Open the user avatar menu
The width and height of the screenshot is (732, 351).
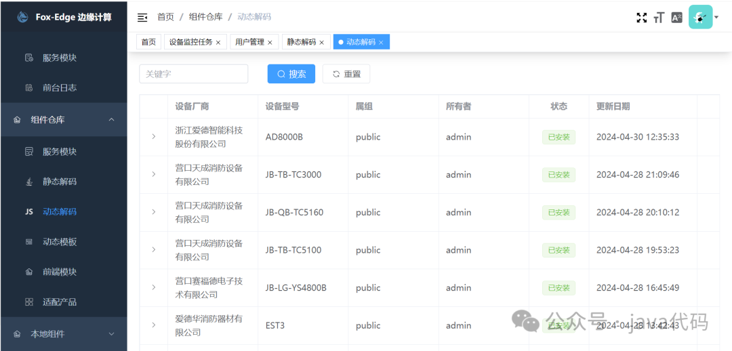[x=700, y=17]
